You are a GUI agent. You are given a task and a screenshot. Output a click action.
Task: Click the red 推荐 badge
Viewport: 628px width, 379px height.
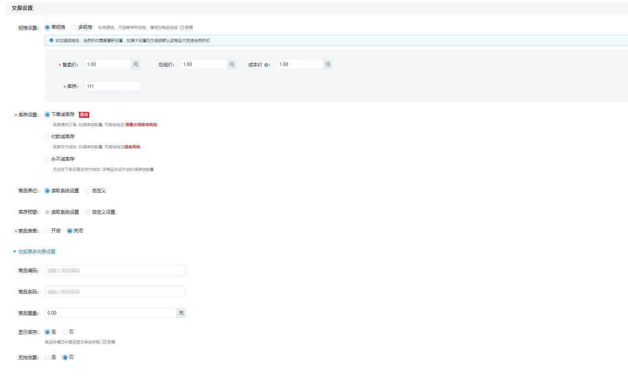click(x=84, y=115)
